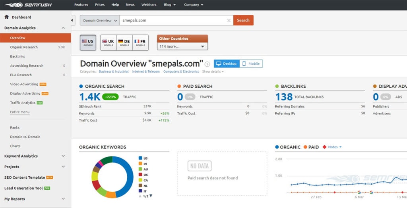This screenshot has width=407, height=208.
Task: Expand Show details for categories
Action: pyautogui.click(x=213, y=71)
